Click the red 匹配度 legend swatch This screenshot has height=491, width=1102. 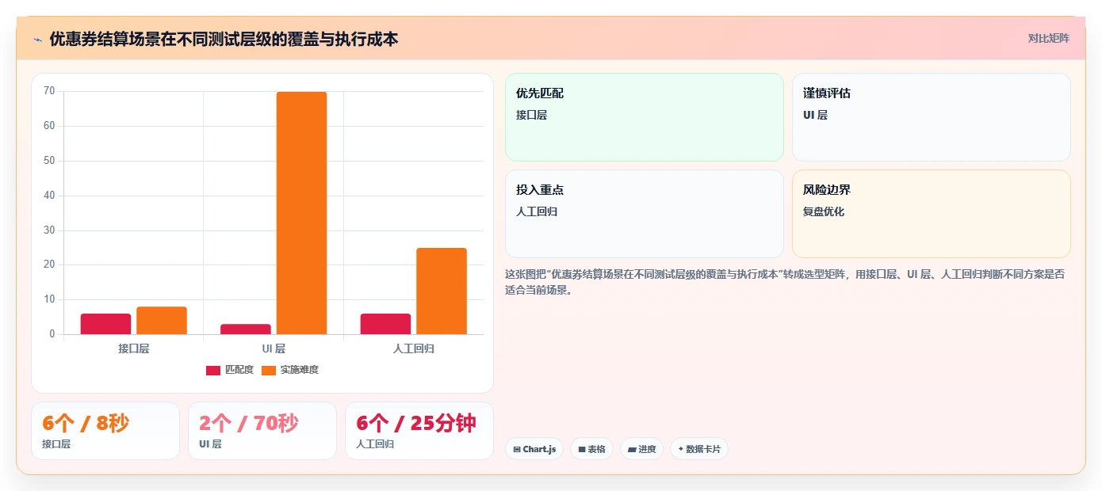pyautogui.click(x=213, y=370)
